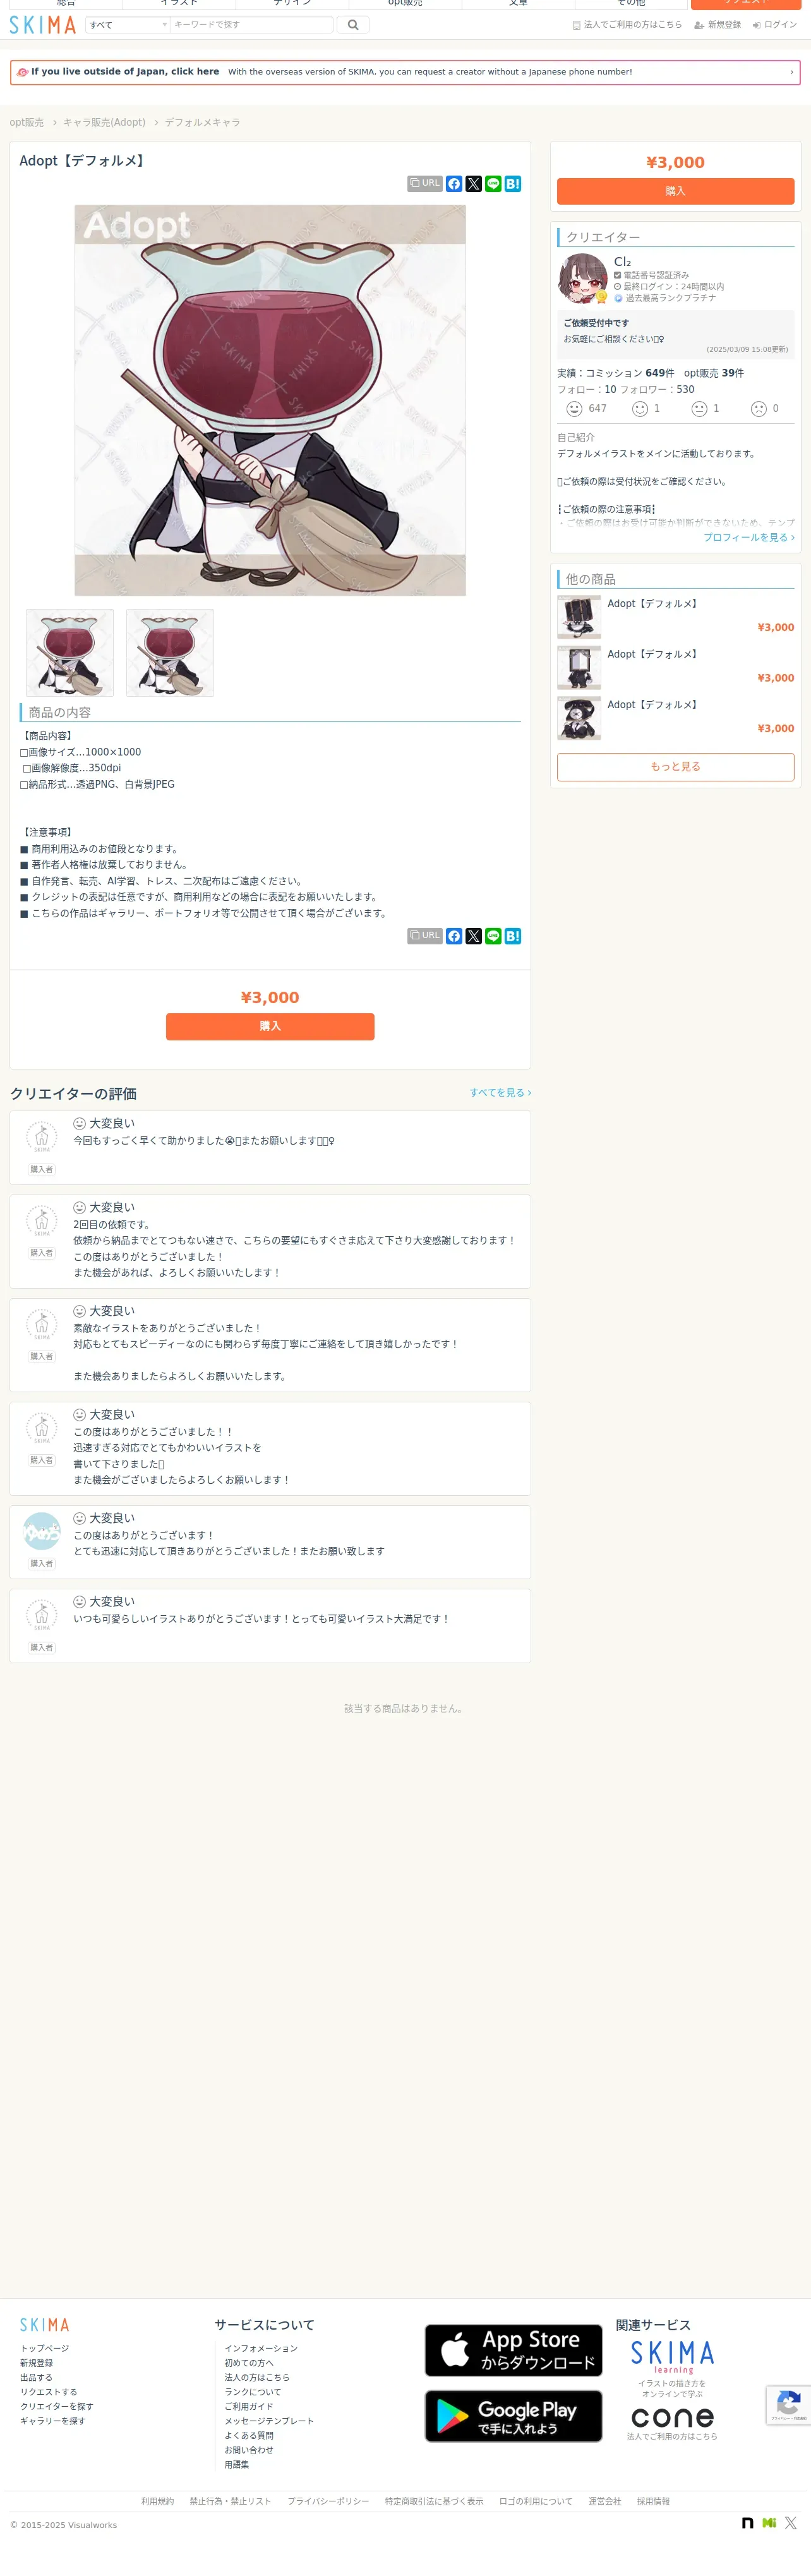Open 出品する footer link
This screenshot has width=811, height=2576.
click(36, 2378)
